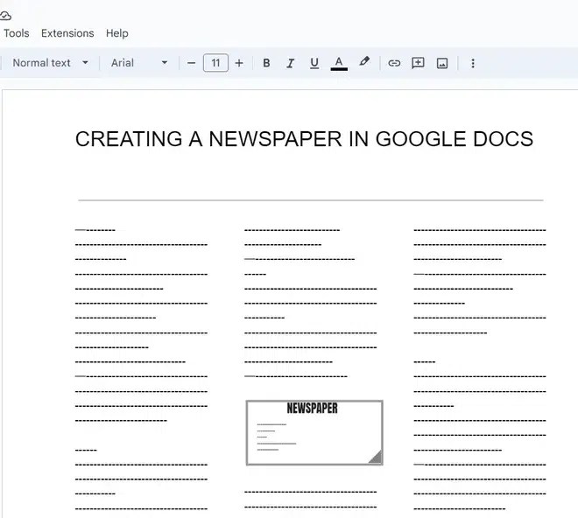The width and height of the screenshot is (578, 518).
Task: Decrease font size with minus button
Action: (191, 63)
